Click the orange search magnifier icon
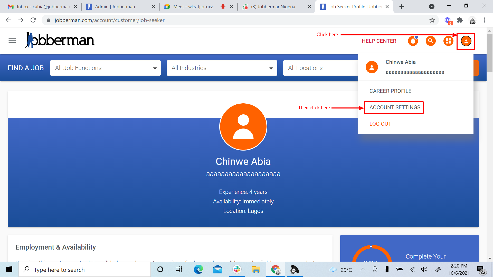 point(431,41)
